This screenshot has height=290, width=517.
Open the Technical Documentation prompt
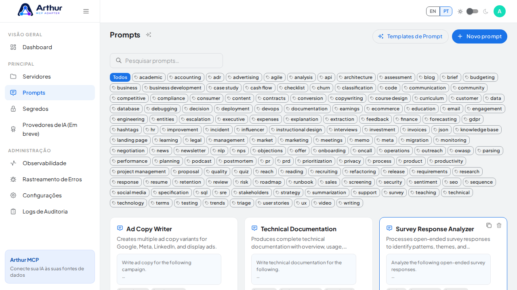tap(298, 229)
